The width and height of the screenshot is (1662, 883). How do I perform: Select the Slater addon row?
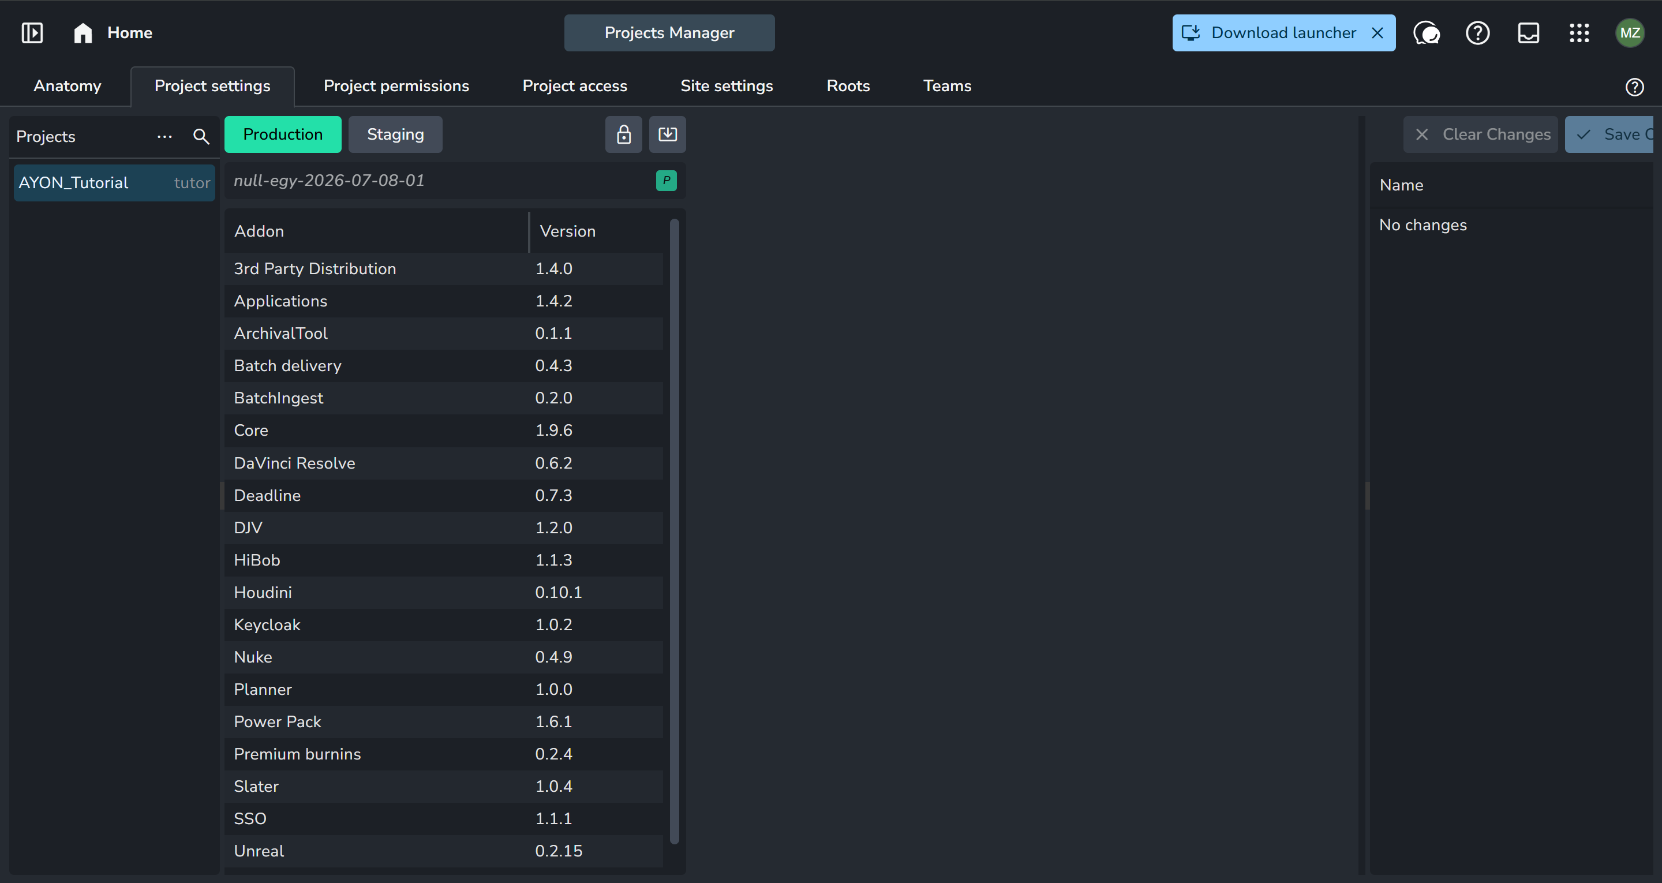pyautogui.click(x=444, y=786)
